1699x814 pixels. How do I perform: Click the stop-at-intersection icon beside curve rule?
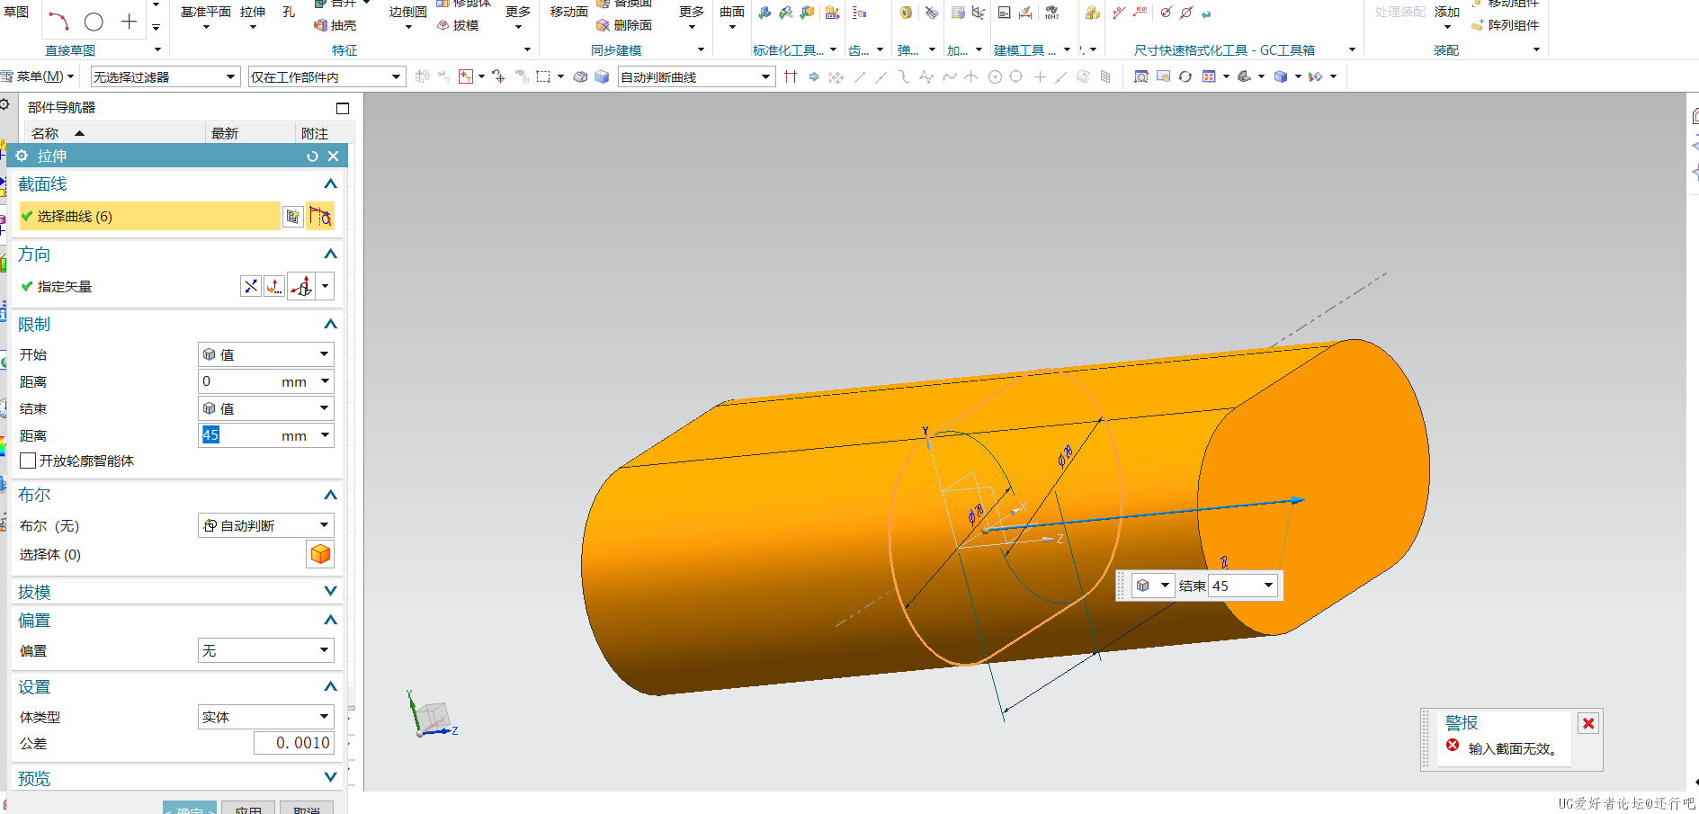click(x=791, y=76)
